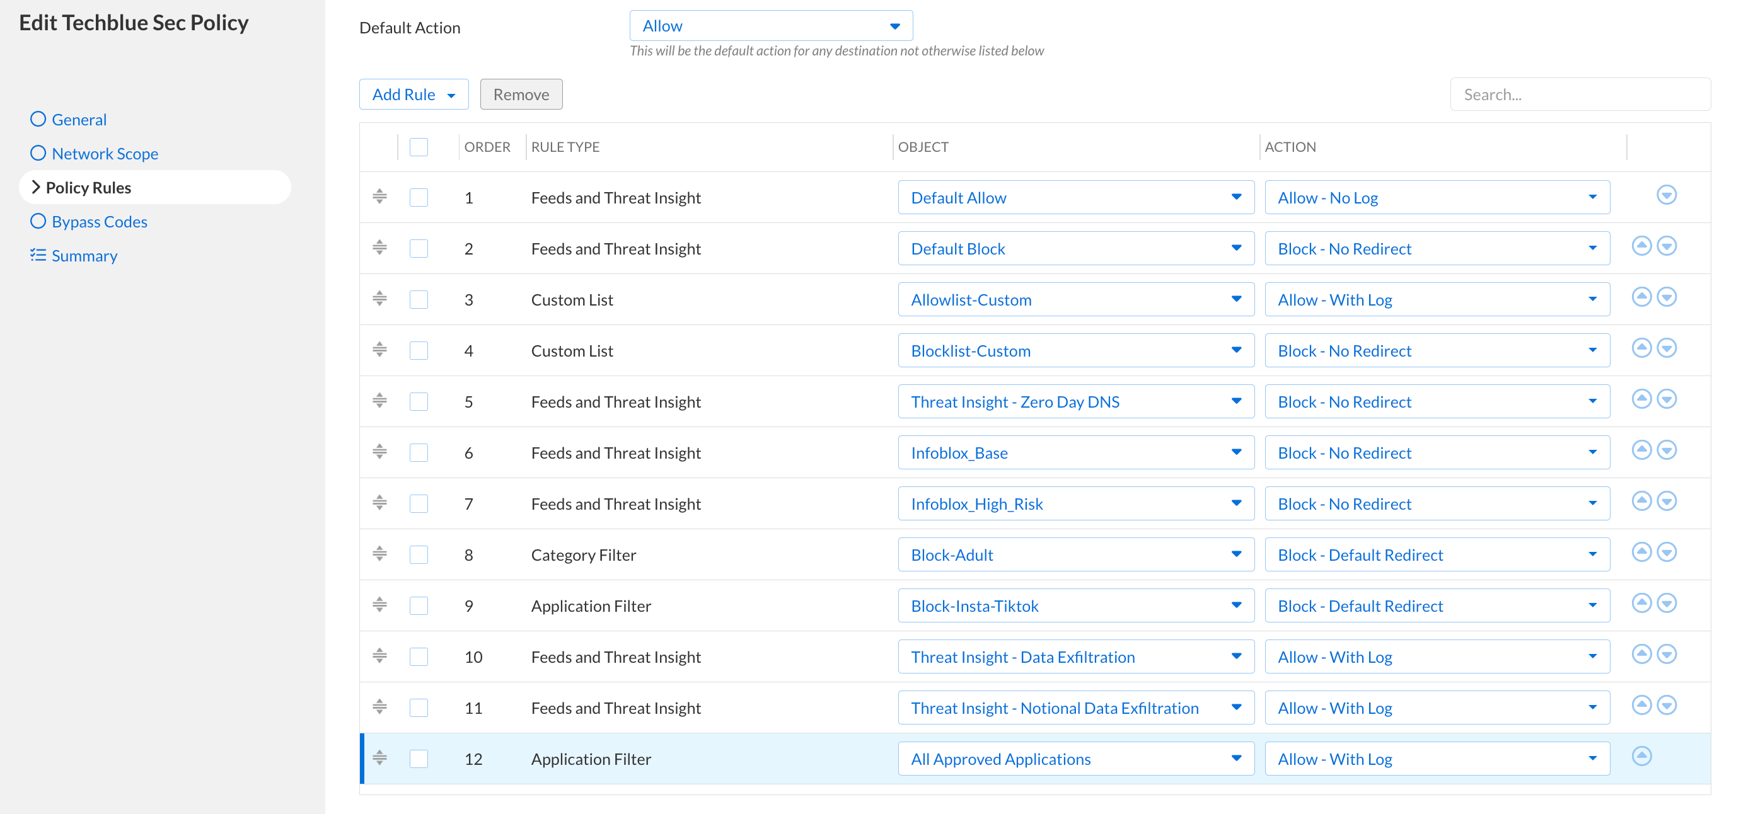Click move-up icon for rule 12

[x=1641, y=756]
